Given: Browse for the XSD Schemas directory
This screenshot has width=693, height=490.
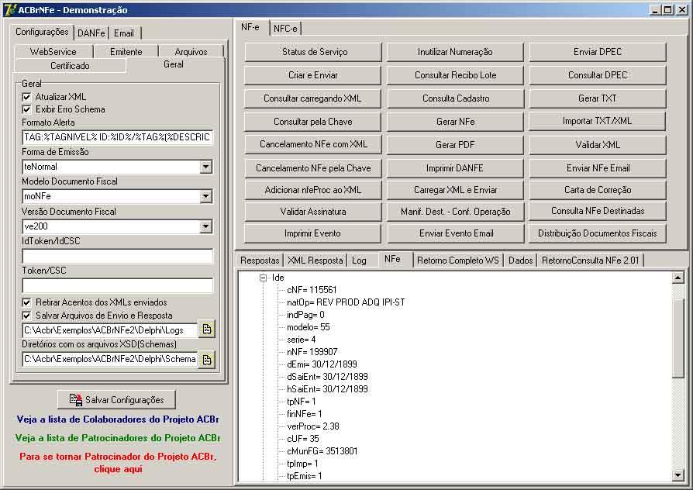Looking at the screenshot, I should (x=207, y=360).
